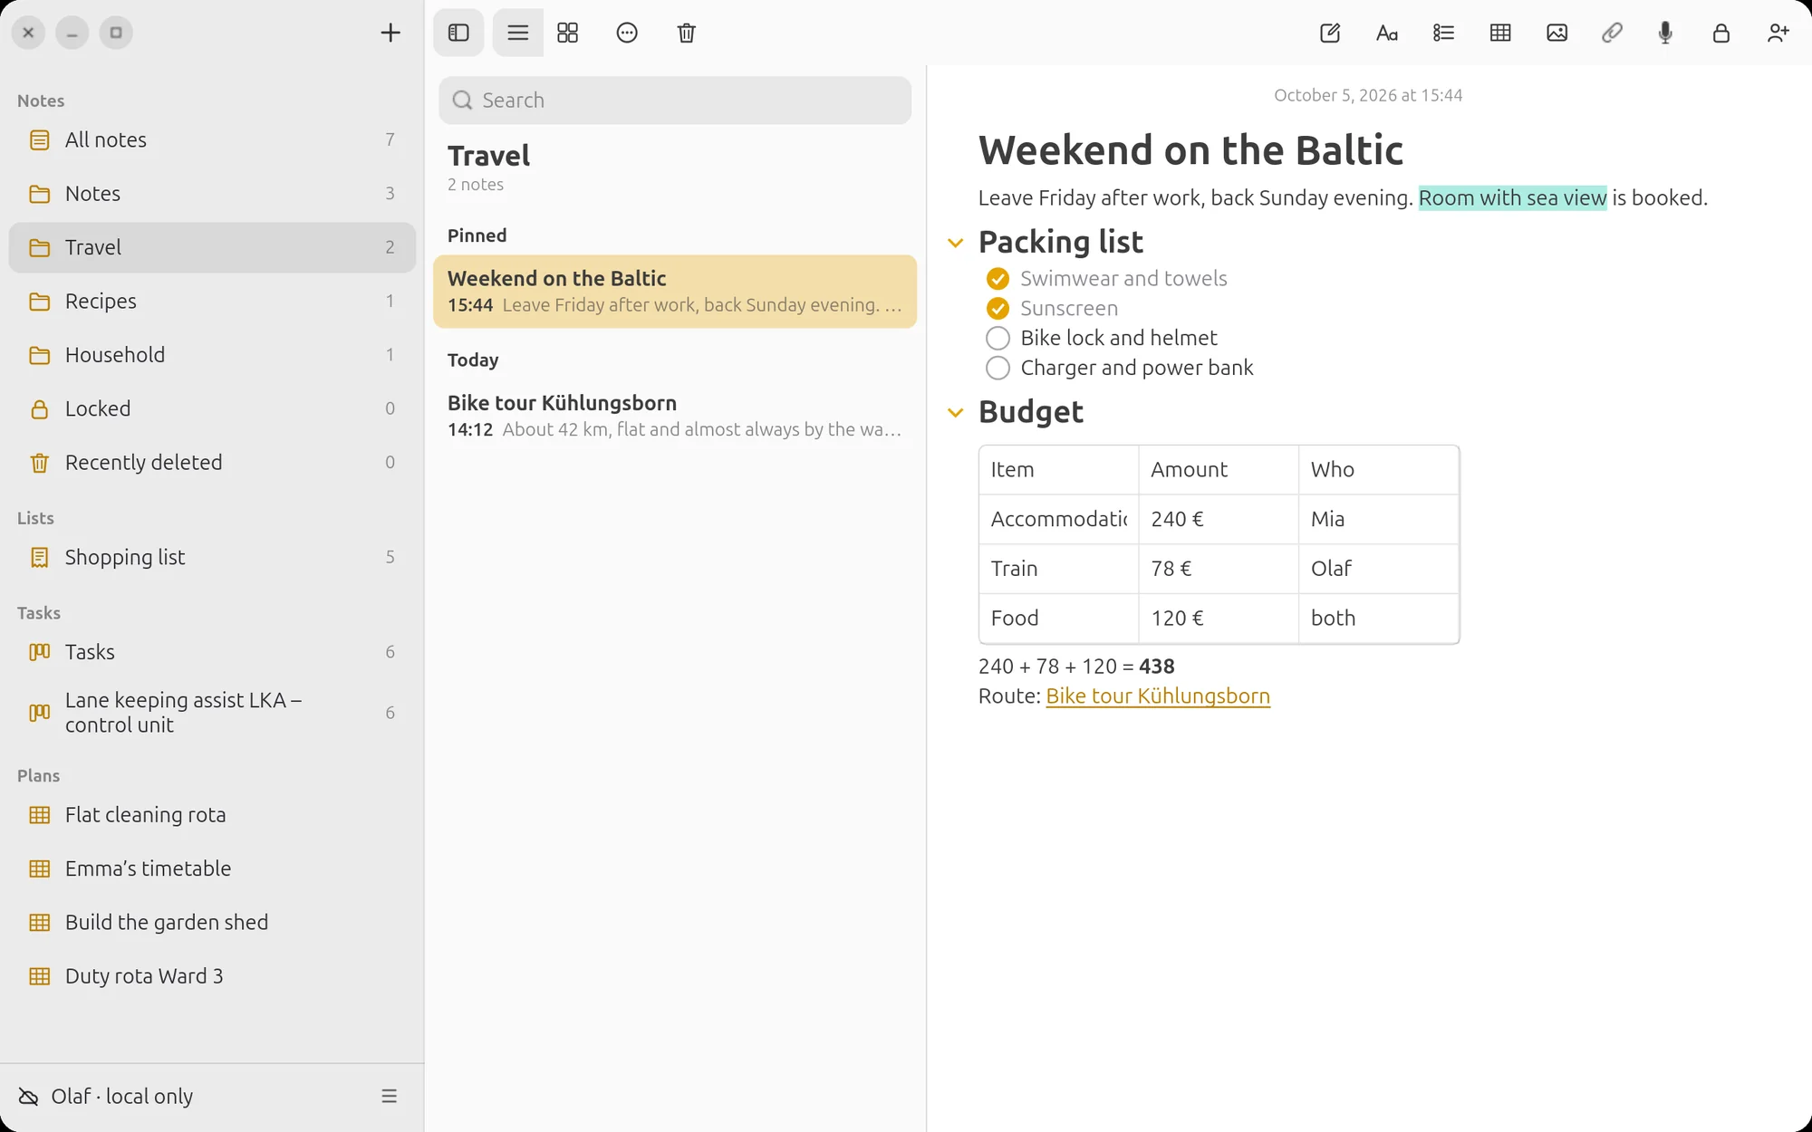Open the Locked notes folder
The height and width of the screenshot is (1132, 1812).
point(212,408)
